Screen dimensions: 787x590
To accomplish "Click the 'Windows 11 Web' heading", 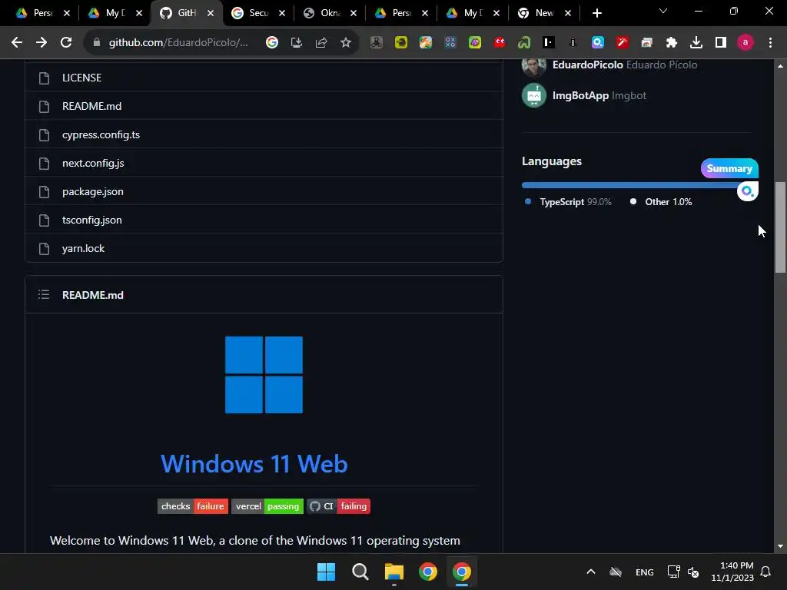I will [254, 464].
